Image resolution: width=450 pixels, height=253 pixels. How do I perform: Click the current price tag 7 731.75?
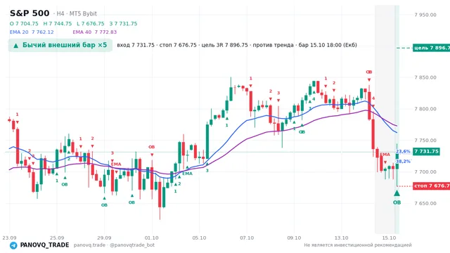tap(426, 151)
